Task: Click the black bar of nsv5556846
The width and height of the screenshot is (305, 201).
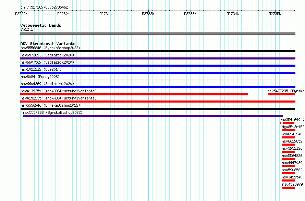Action: point(158,51)
